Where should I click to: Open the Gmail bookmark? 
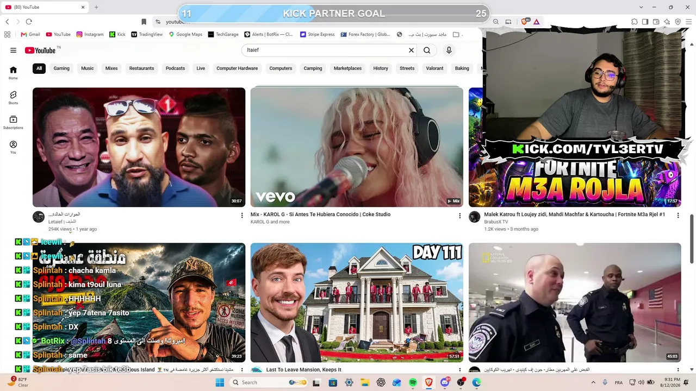click(30, 34)
